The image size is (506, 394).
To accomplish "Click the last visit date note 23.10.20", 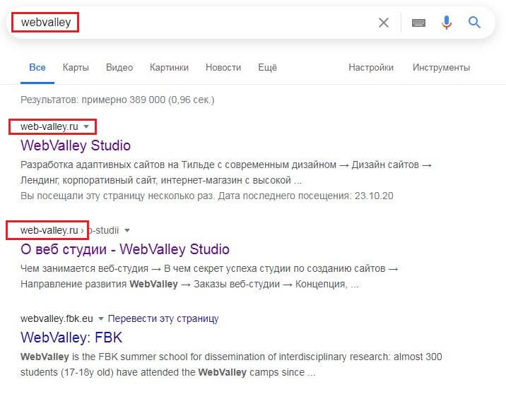I will click(x=207, y=196).
